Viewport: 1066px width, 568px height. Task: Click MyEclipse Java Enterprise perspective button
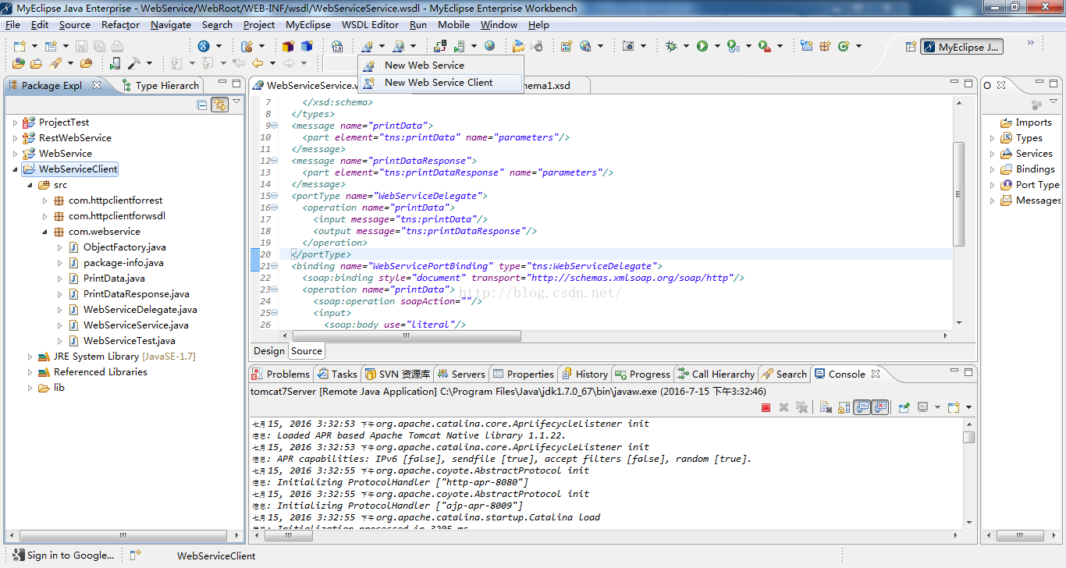961,47
